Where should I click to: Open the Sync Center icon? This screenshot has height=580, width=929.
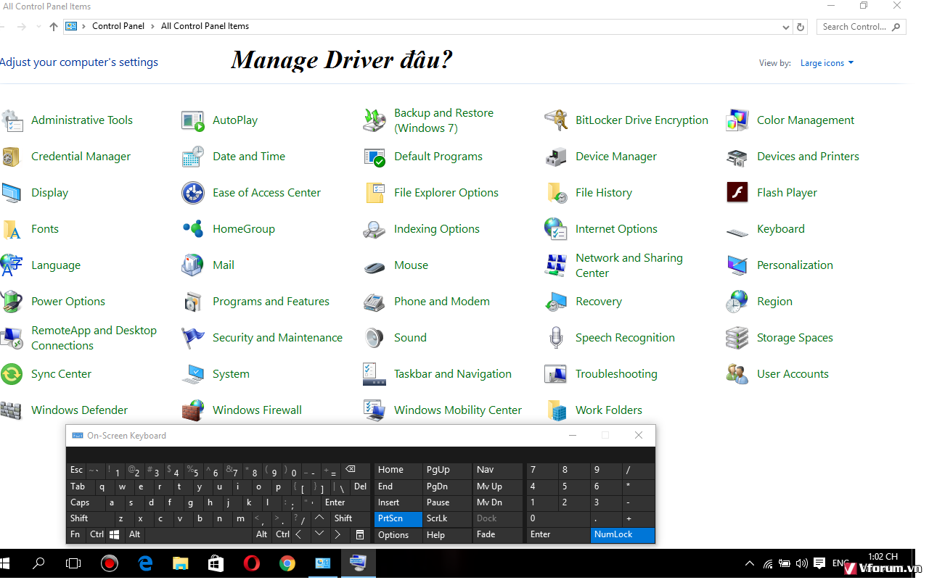(x=12, y=374)
